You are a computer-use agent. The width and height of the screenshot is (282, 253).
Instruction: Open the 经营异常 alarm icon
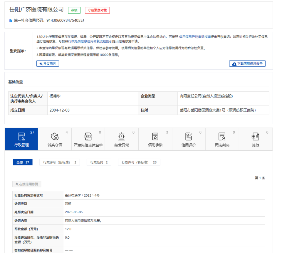(122, 136)
